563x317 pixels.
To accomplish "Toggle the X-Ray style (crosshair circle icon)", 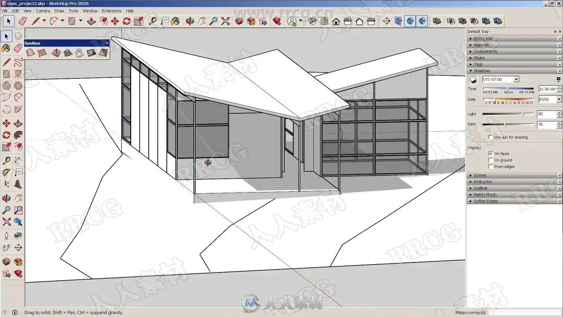I will 386,21.
